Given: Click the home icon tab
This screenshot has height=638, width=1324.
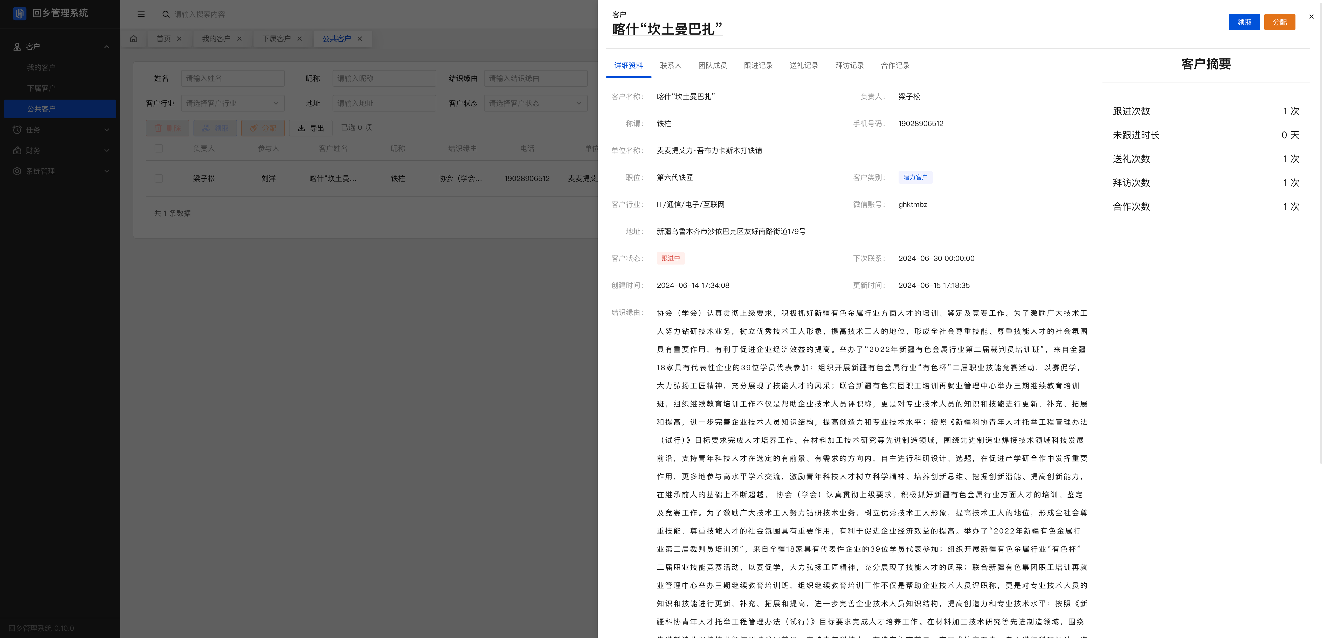Looking at the screenshot, I should tap(134, 39).
